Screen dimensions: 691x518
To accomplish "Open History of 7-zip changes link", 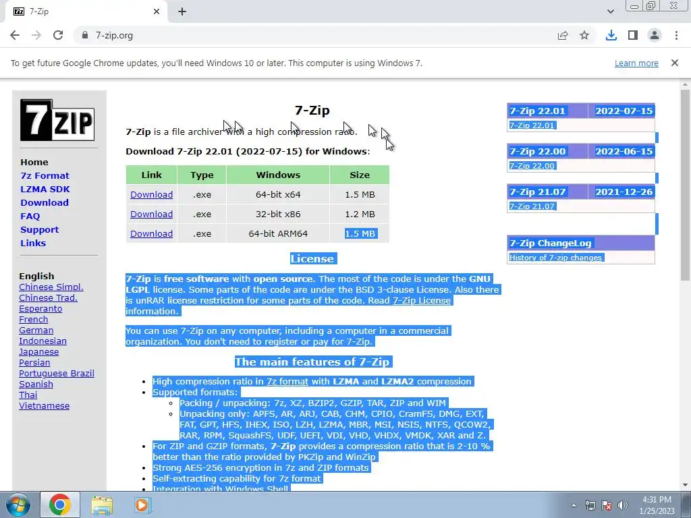I will click(x=556, y=258).
